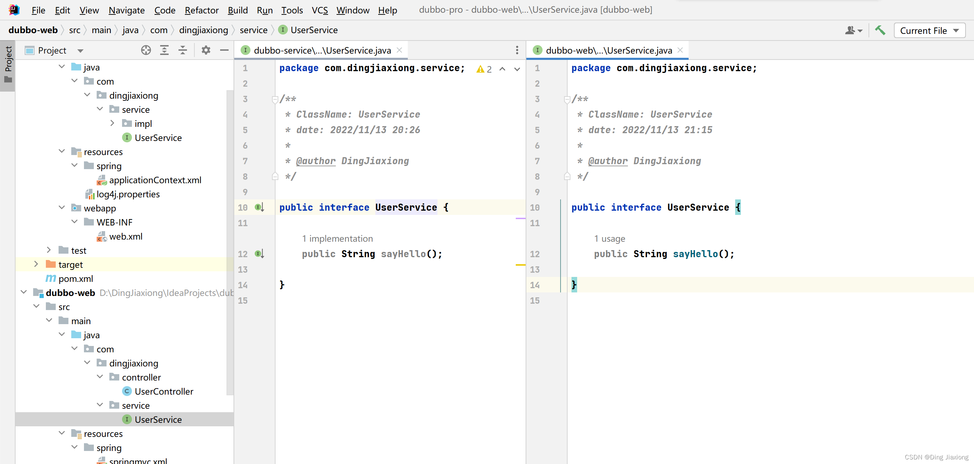Screen dimensions: 974x464
Task: Click the expand all icon in Project panel toolbar
Action: (x=163, y=50)
